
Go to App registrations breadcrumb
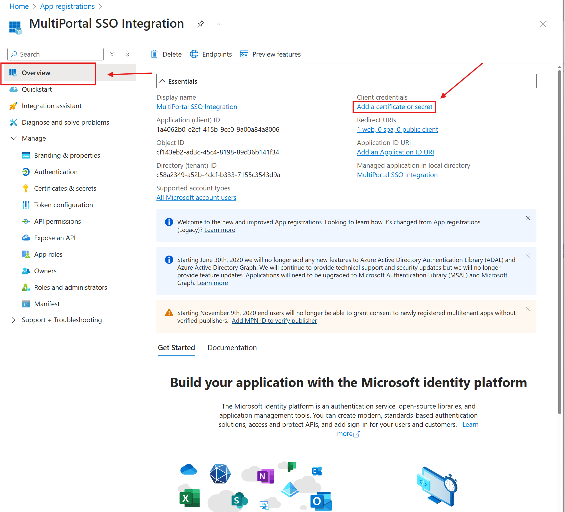tap(67, 6)
